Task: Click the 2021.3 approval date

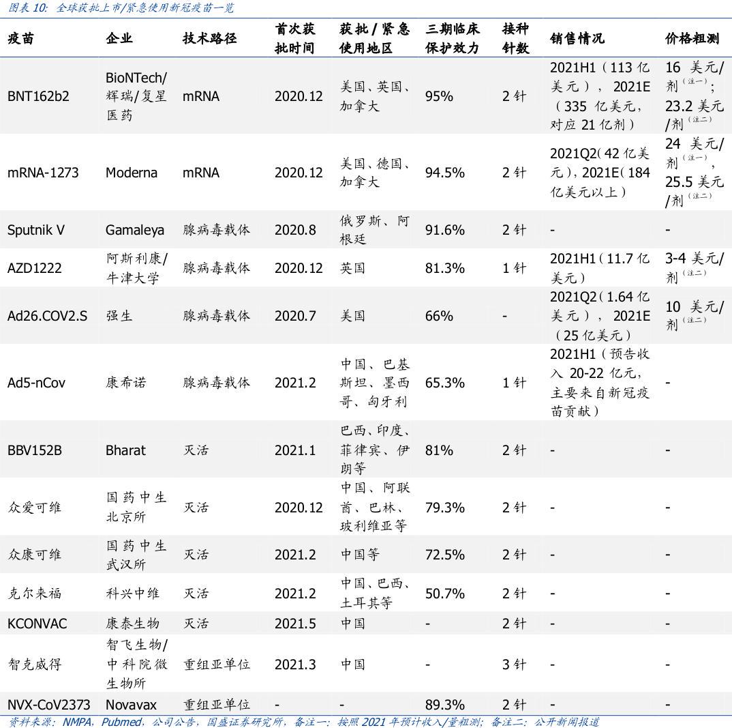Action: [x=295, y=665]
